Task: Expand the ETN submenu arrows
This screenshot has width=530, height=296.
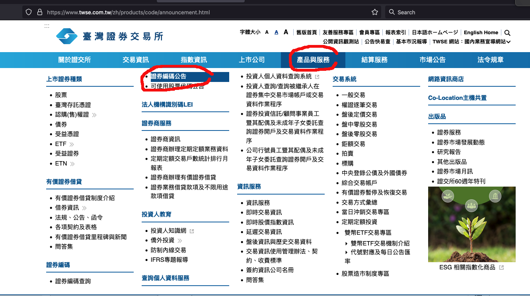Action: coord(72,164)
